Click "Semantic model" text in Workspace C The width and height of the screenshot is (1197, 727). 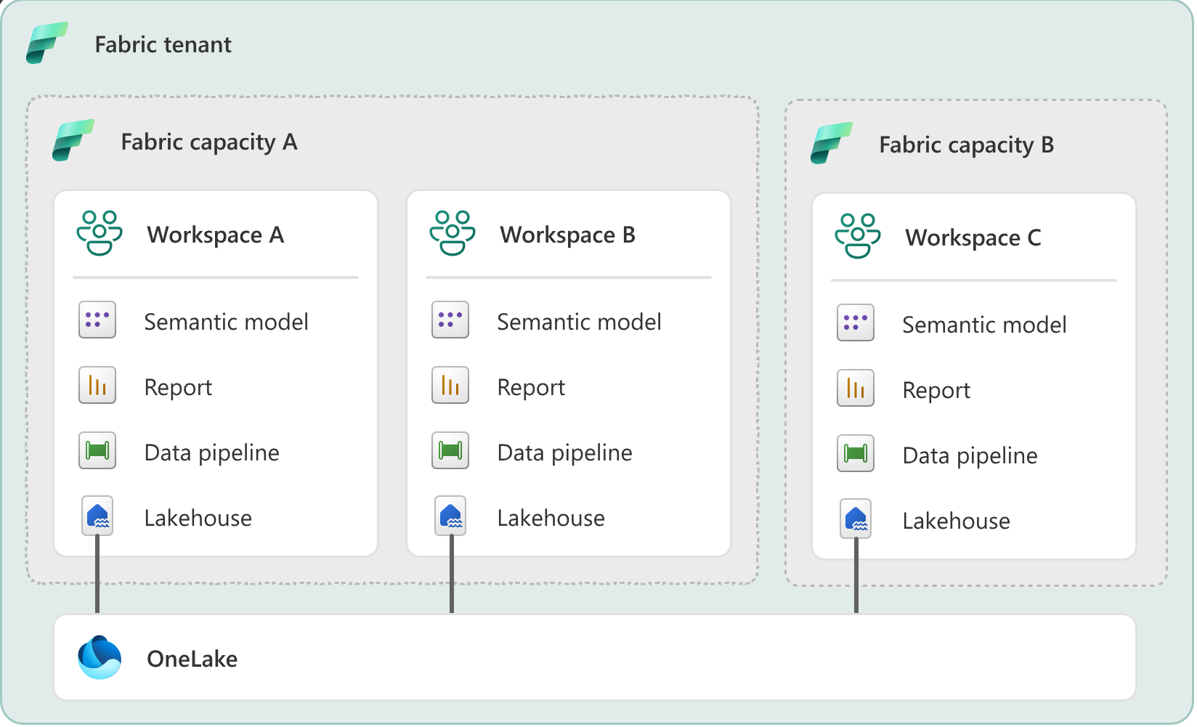pos(985,325)
